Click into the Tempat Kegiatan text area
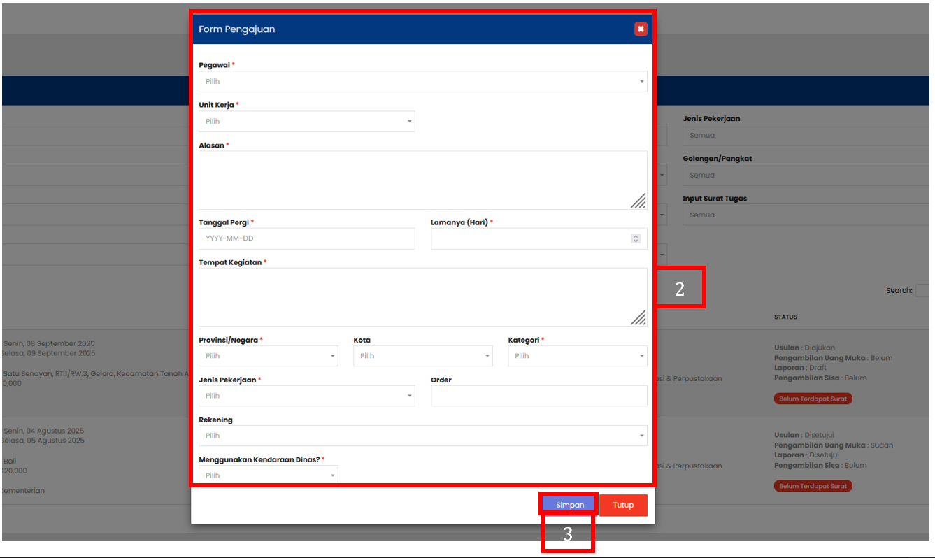The image size is (935, 558). 422,296
